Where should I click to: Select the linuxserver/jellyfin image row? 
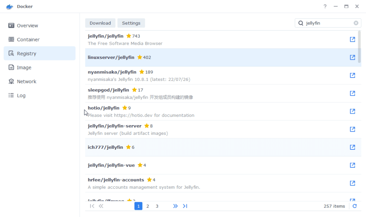[223, 58]
